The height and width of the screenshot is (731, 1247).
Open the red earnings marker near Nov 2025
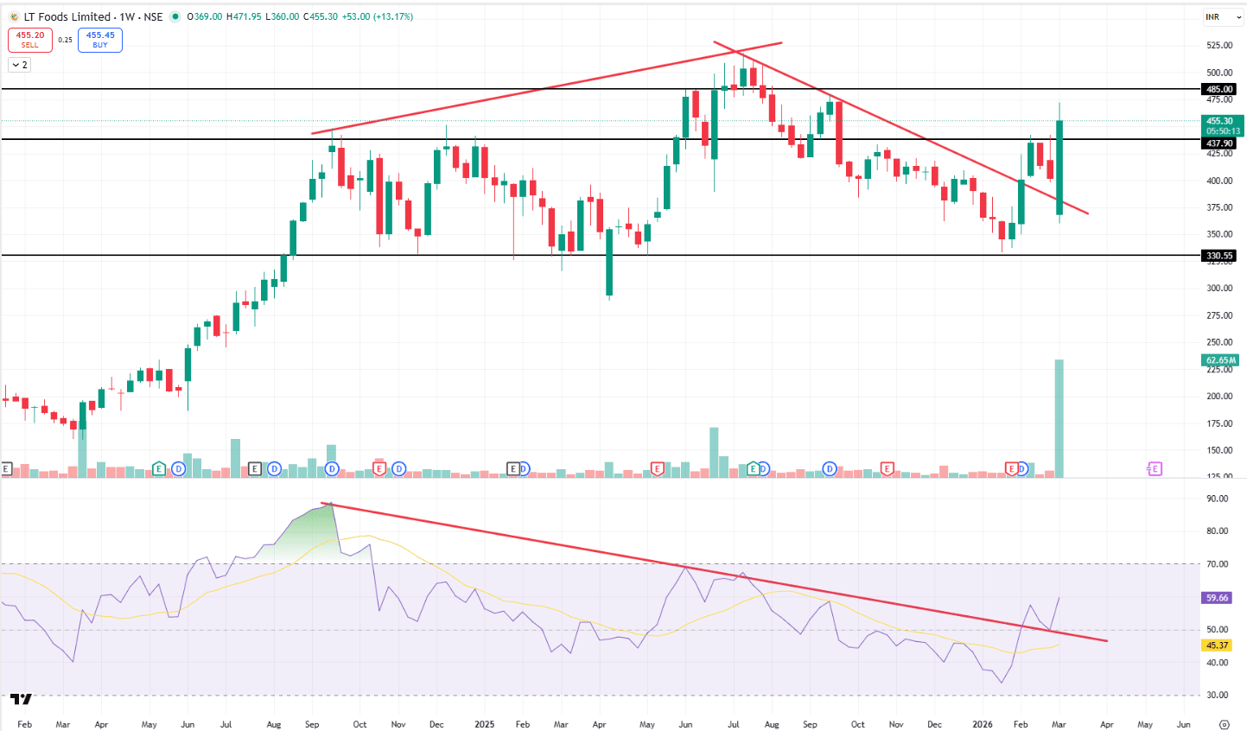pyautogui.click(x=887, y=468)
